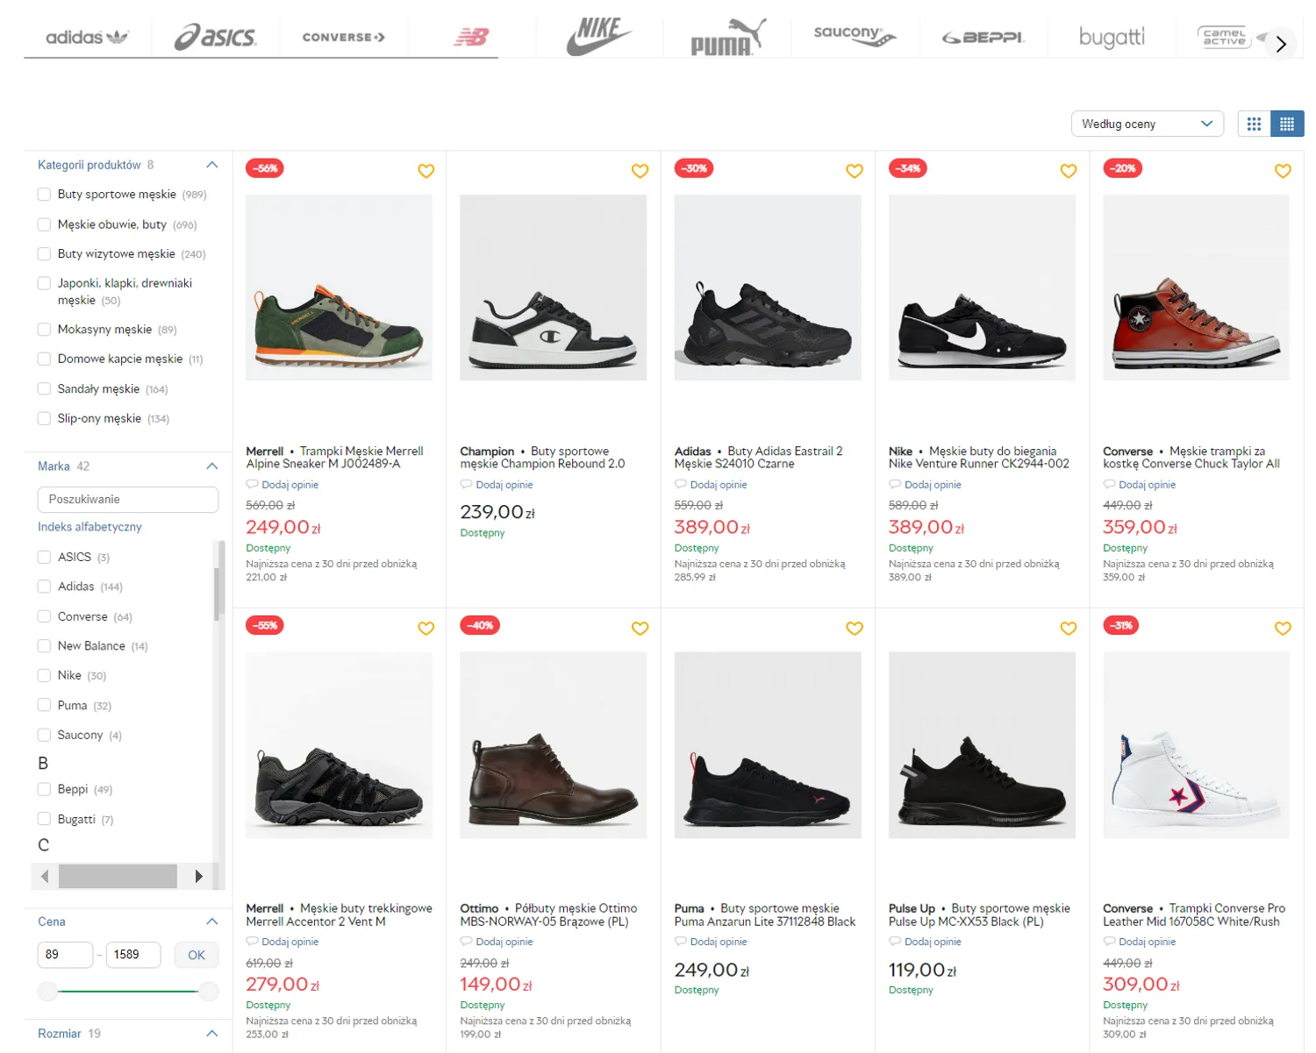1316x1053 pixels.
Task: Collapse the Kategorii produktów section
Action: tap(211, 165)
